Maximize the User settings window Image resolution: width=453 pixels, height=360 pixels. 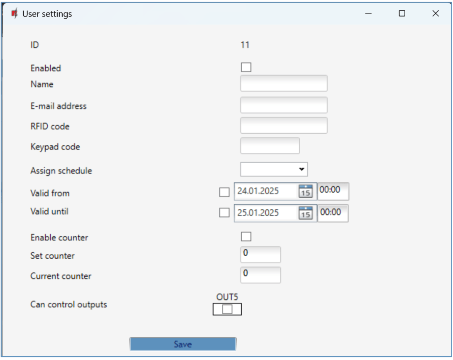(x=402, y=14)
